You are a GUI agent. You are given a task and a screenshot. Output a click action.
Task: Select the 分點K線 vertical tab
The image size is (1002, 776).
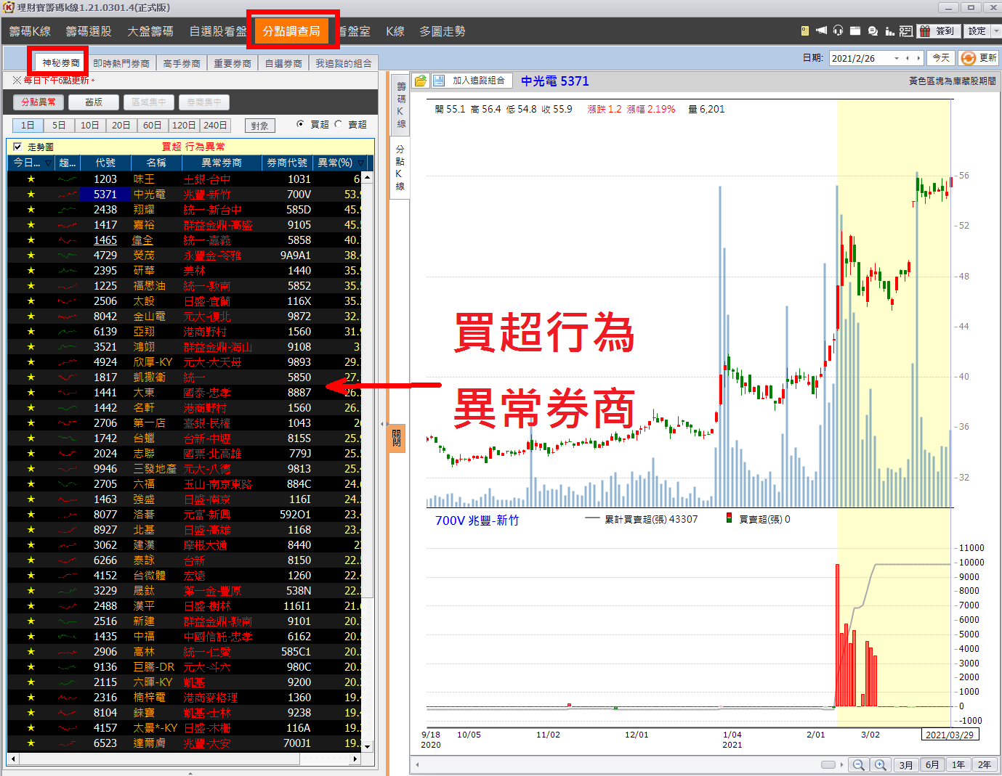tap(400, 168)
